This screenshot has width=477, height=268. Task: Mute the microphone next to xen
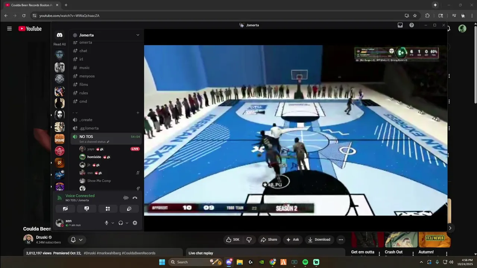click(x=107, y=223)
